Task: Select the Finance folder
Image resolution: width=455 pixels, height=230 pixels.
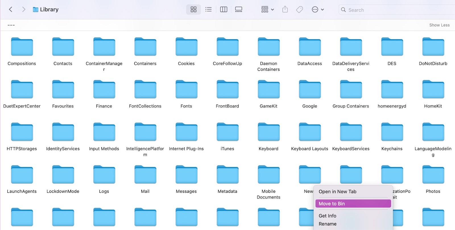Action: tap(104, 90)
